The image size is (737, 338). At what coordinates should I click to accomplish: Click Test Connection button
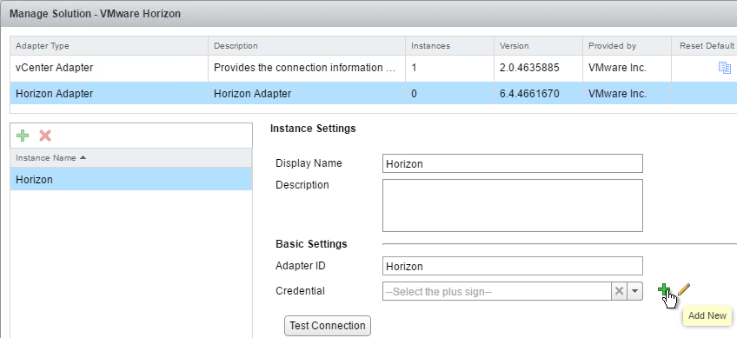pos(328,326)
